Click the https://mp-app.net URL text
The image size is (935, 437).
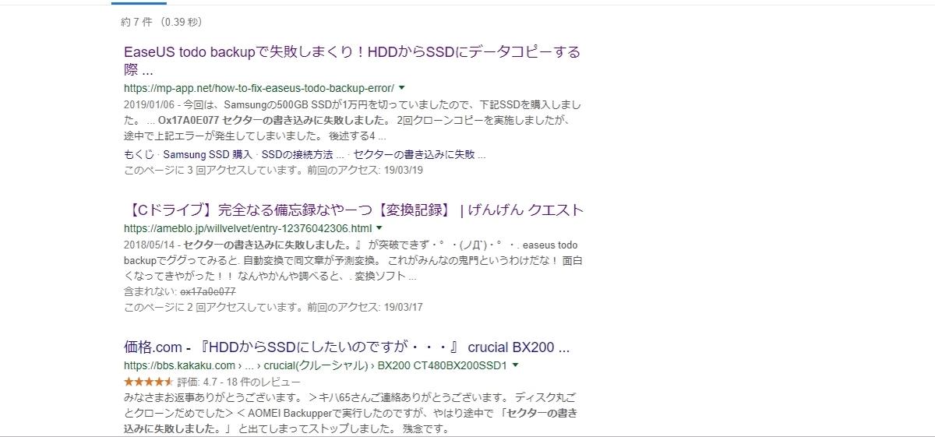pyautogui.click(x=259, y=87)
